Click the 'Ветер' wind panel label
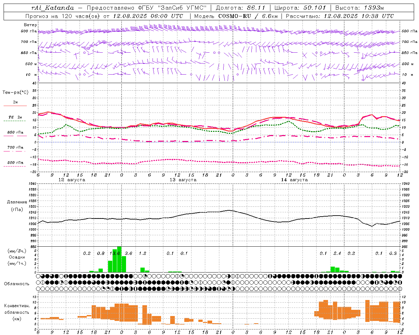Screen dimensions: 419x335 (30, 25)
